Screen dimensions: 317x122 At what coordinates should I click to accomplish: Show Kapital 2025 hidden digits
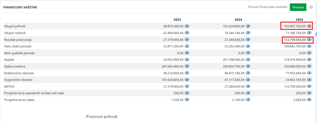pyautogui.click(x=309, y=59)
